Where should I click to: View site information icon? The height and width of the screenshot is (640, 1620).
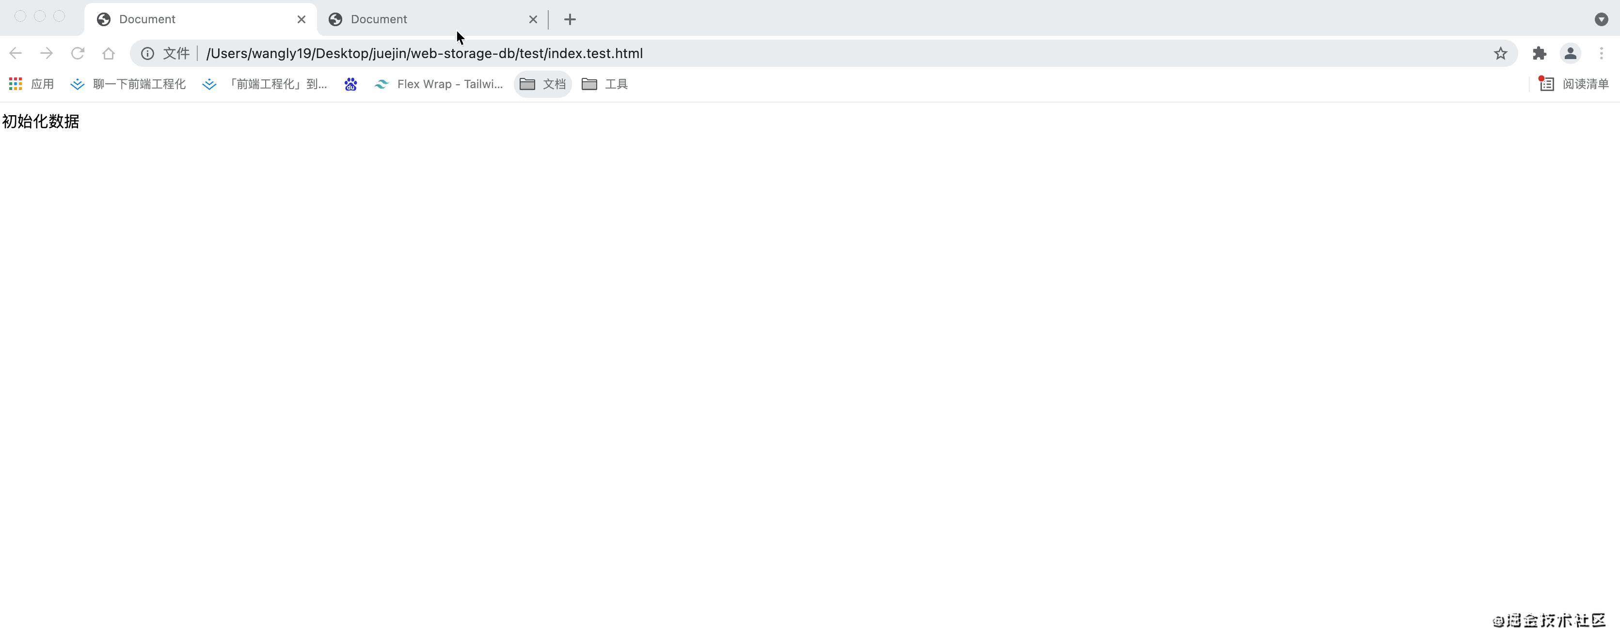pyautogui.click(x=147, y=53)
